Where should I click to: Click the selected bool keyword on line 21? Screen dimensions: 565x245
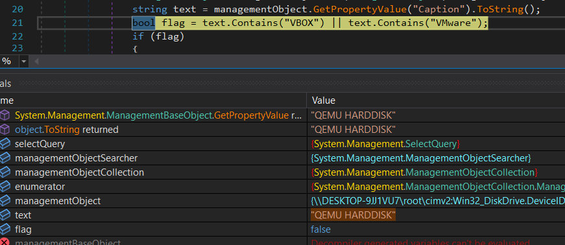[x=144, y=23]
